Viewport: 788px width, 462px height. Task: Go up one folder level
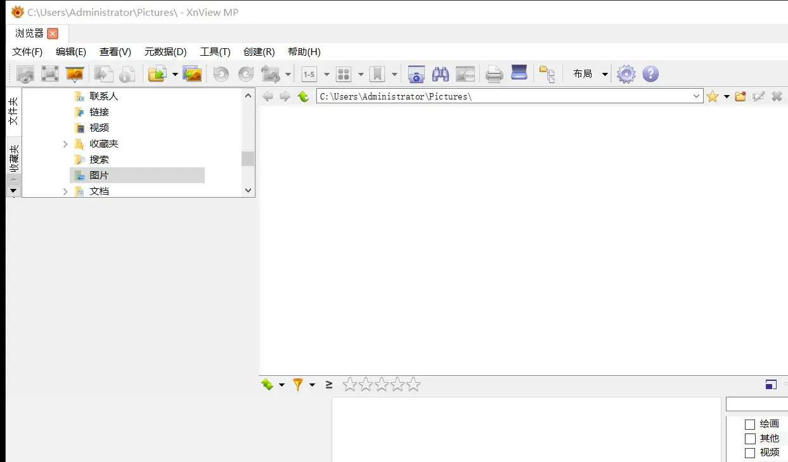tap(304, 96)
